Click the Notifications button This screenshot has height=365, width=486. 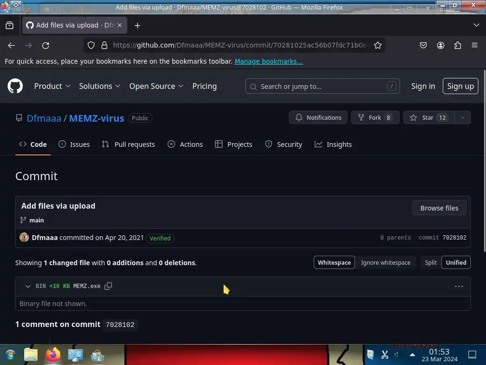pos(318,118)
